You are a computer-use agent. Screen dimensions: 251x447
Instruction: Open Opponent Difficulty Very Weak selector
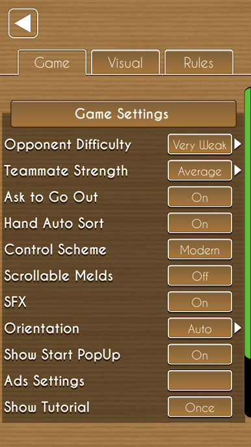point(200,144)
